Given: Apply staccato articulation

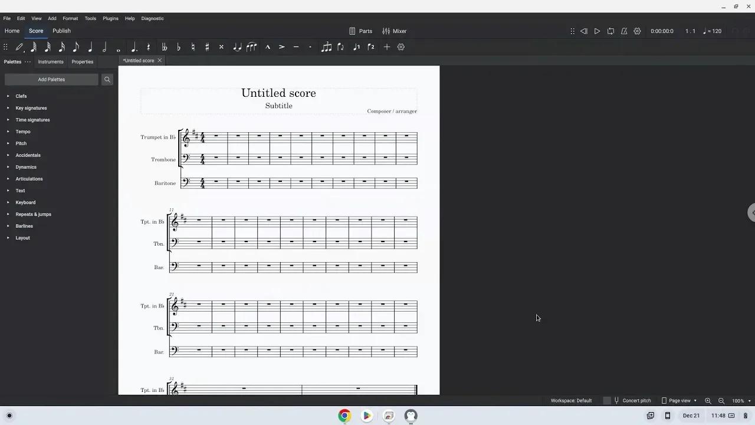Looking at the screenshot, I should 310,47.
